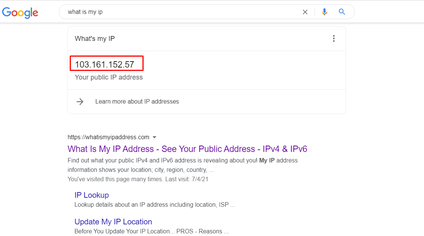Click the 'Lookup details about an IP address' description
424x236 pixels.
(154, 205)
